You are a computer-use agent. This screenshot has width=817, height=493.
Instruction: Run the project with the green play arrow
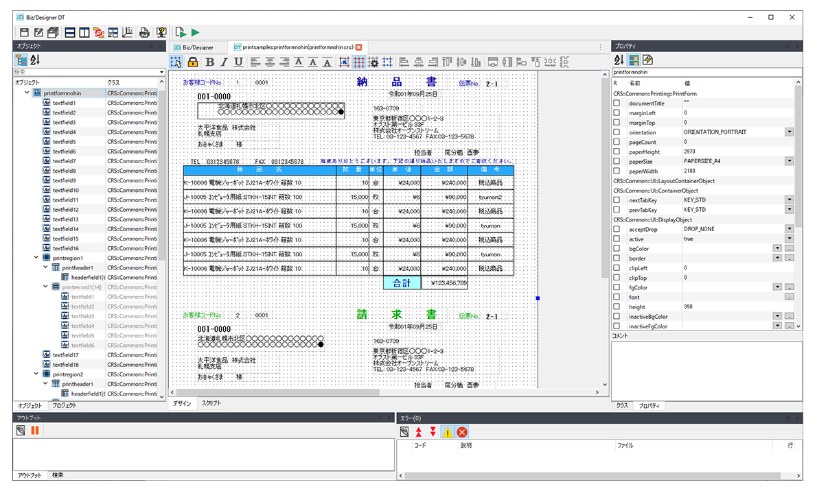(196, 32)
